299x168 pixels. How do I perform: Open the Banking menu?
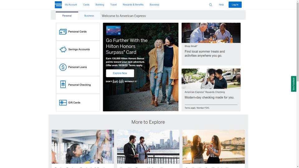click(x=100, y=5)
